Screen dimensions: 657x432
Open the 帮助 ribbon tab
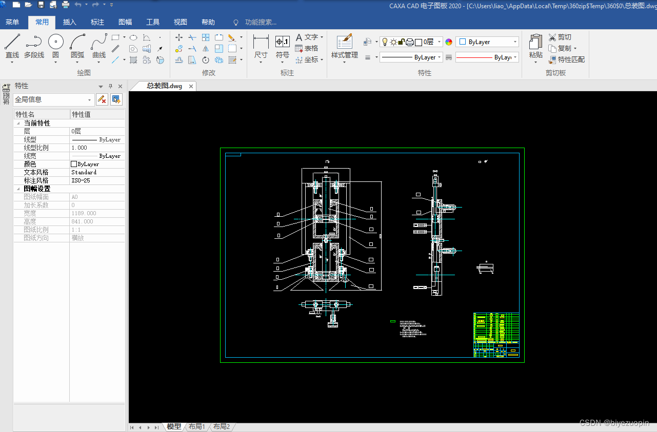pos(208,22)
